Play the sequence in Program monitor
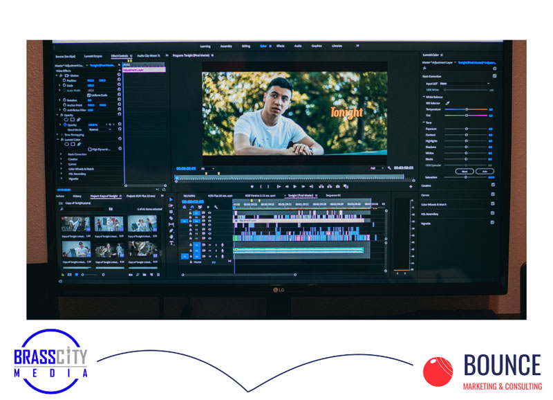 pos(295,186)
